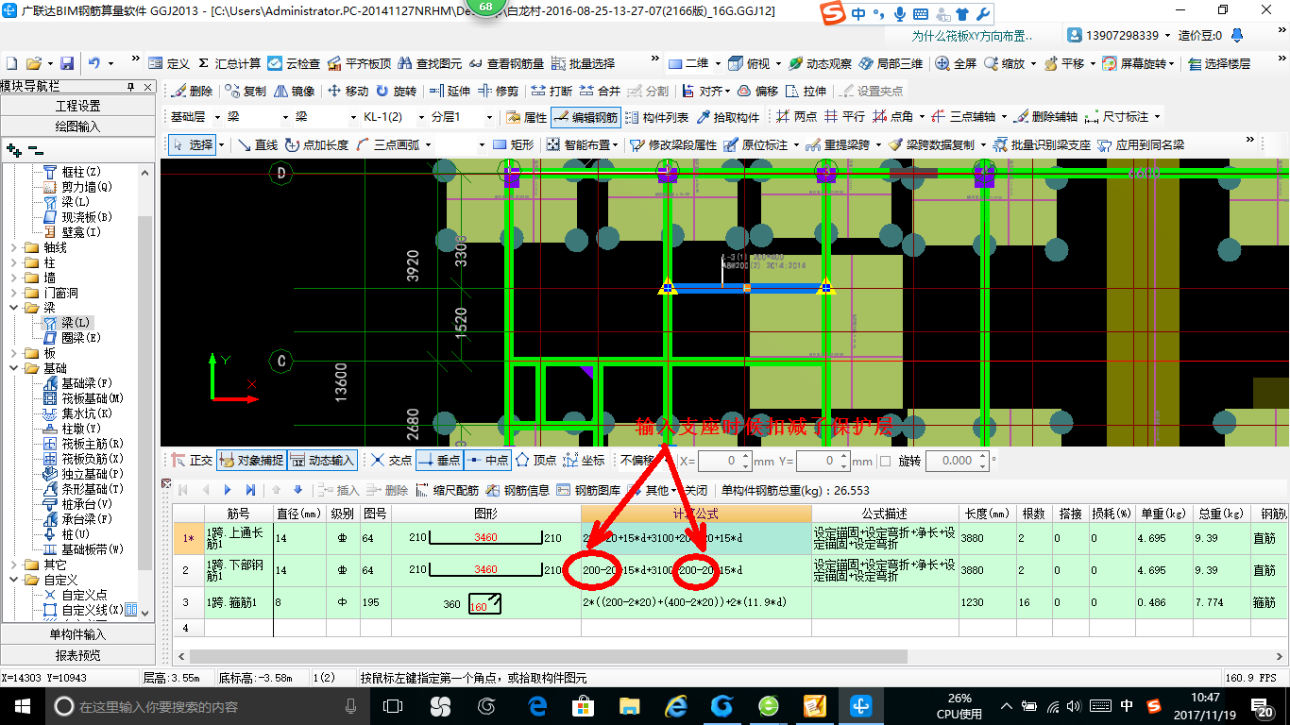Click 查看钢筋量 view rebar quantity
Screen dimensions: 1290x725
pos(506,63)
